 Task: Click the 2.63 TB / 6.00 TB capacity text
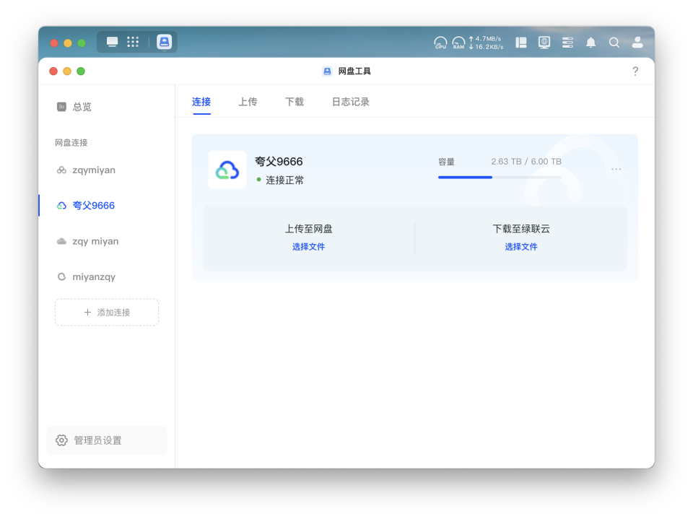tap(526, 162)
